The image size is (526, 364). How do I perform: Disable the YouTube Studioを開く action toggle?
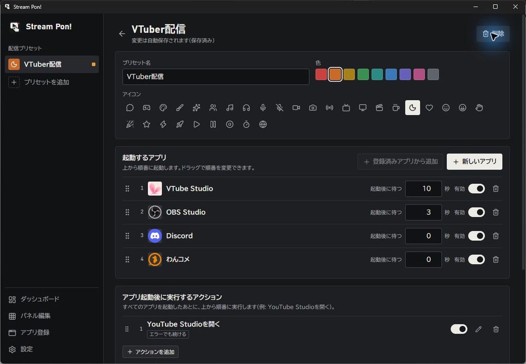459,329
